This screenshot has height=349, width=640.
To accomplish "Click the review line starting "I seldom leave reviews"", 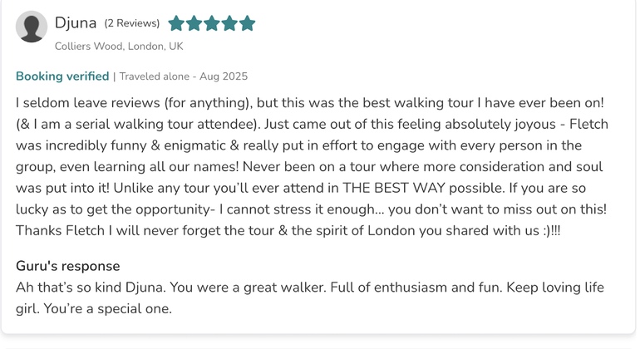I will click(309, 102).
